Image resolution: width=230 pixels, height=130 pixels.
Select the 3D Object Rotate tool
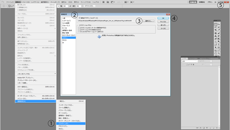(x=216, y=51)
